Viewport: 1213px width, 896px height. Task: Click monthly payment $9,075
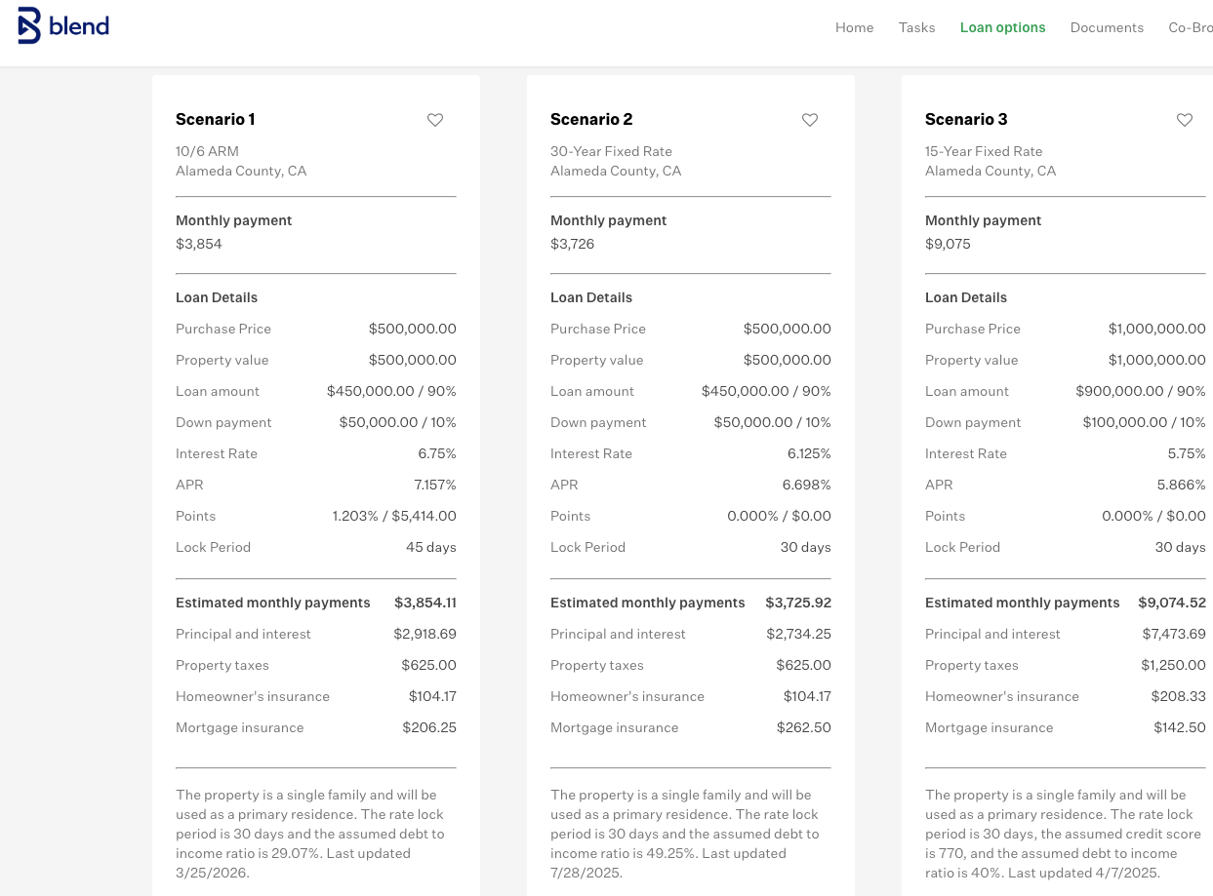pos(948,244)
